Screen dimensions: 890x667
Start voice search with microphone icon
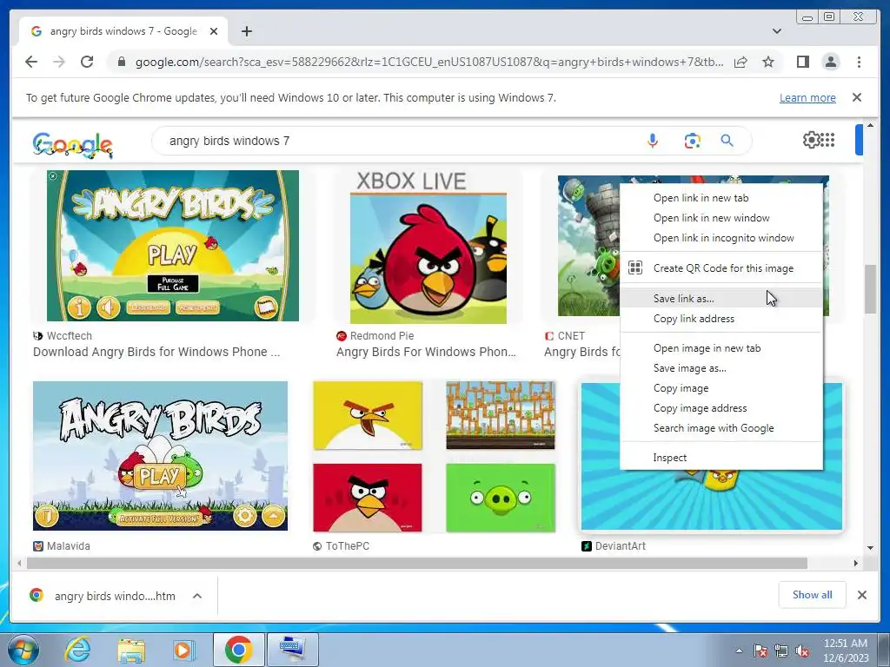tap(653, 141)
